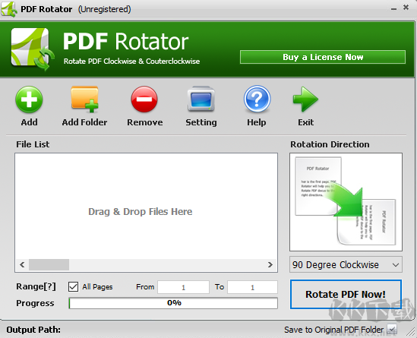Click the title bar app icon

pyautogui.click(x=9, y=9)
